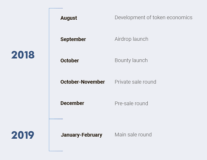Click the 2019 year heading

point(23,135)
